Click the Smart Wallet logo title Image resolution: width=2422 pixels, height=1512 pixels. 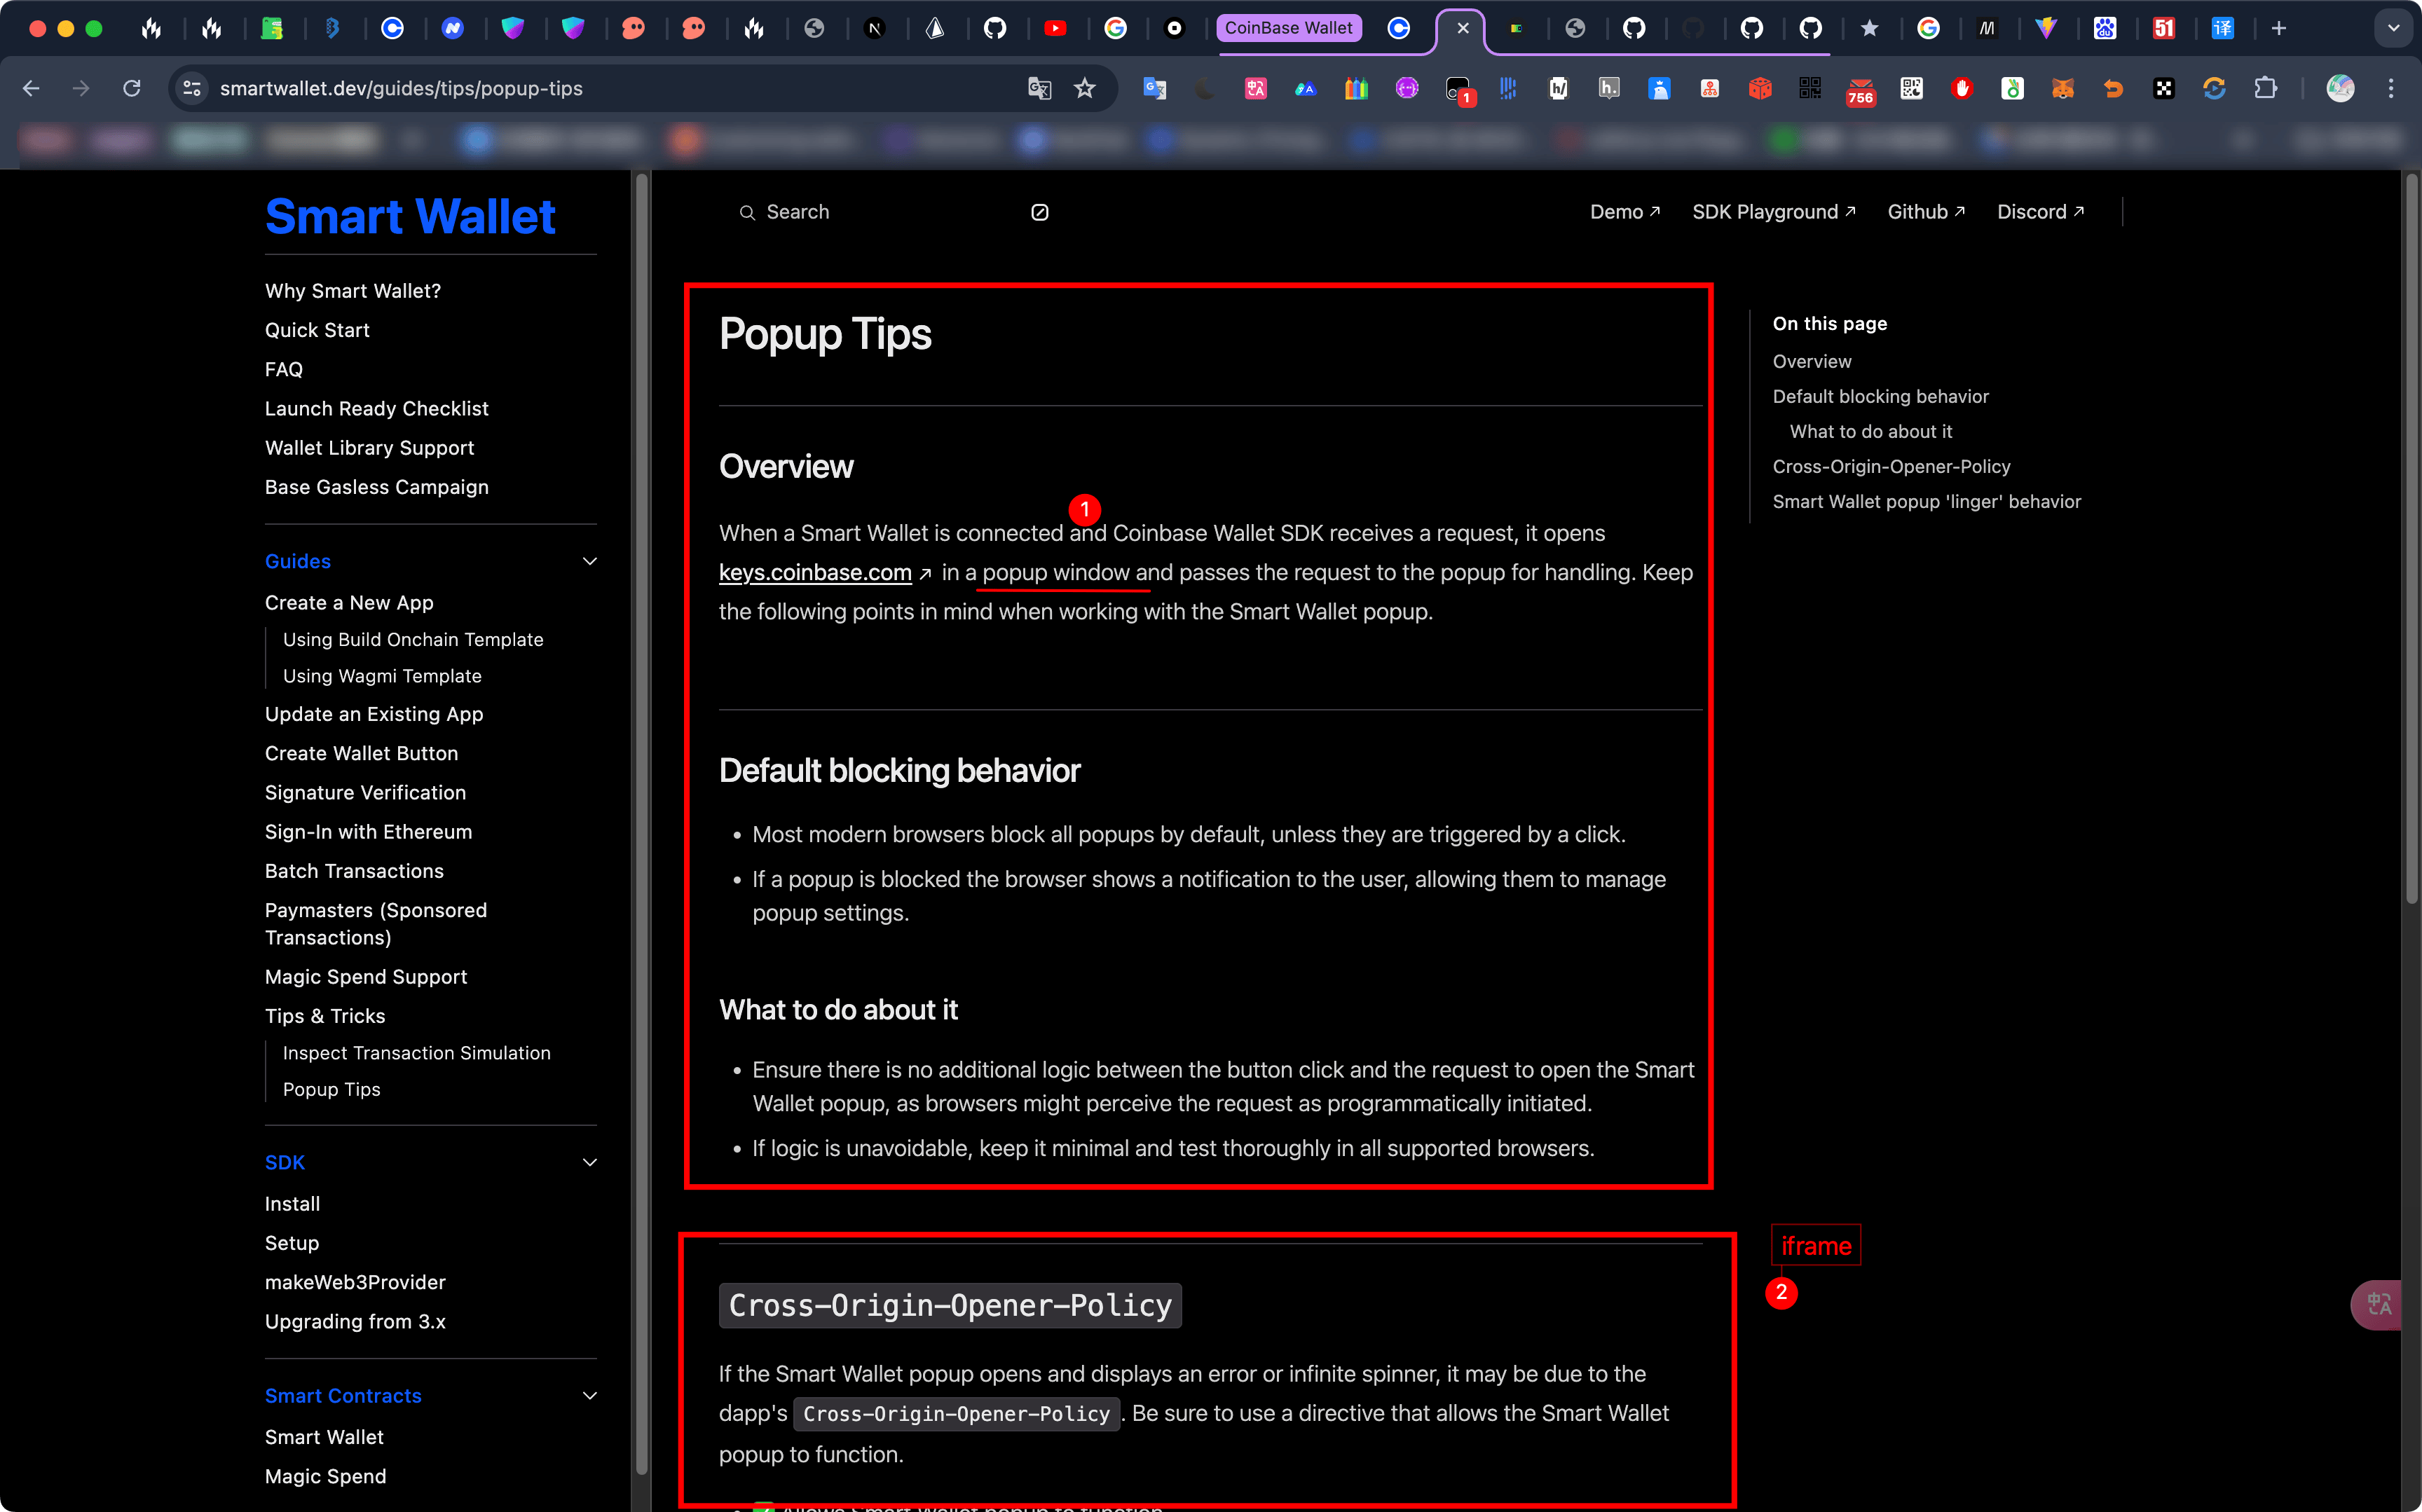tap(410, 216)
